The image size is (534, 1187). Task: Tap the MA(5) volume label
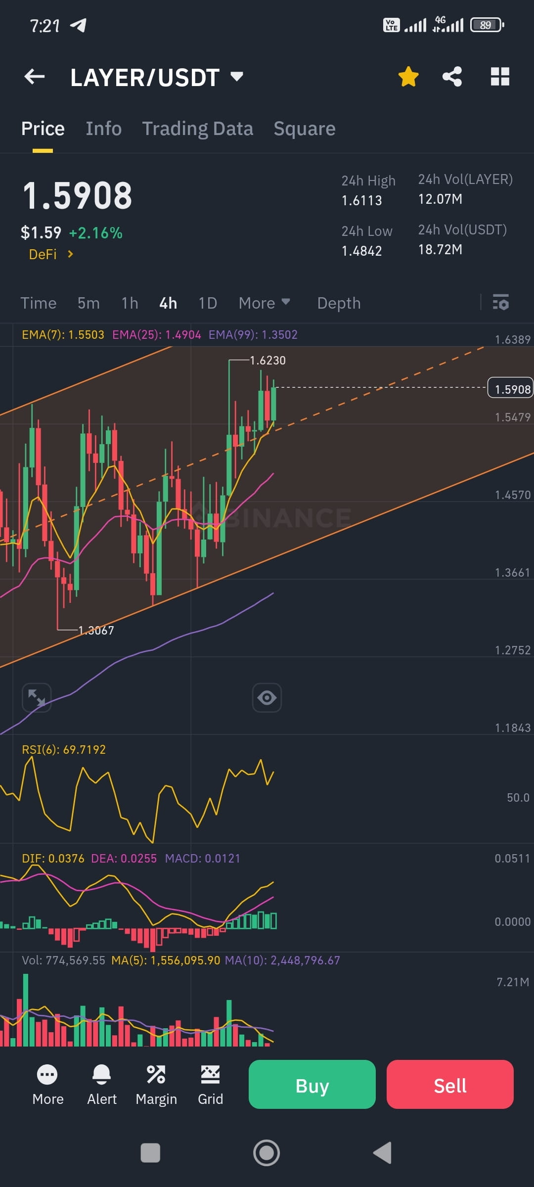(166, 960)
